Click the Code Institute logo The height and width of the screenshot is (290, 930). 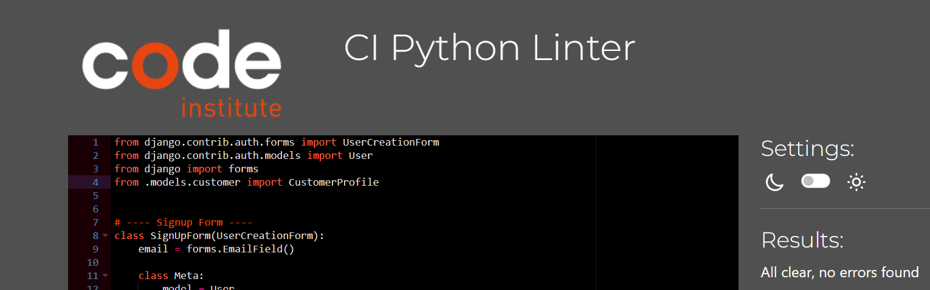[182, 73]
